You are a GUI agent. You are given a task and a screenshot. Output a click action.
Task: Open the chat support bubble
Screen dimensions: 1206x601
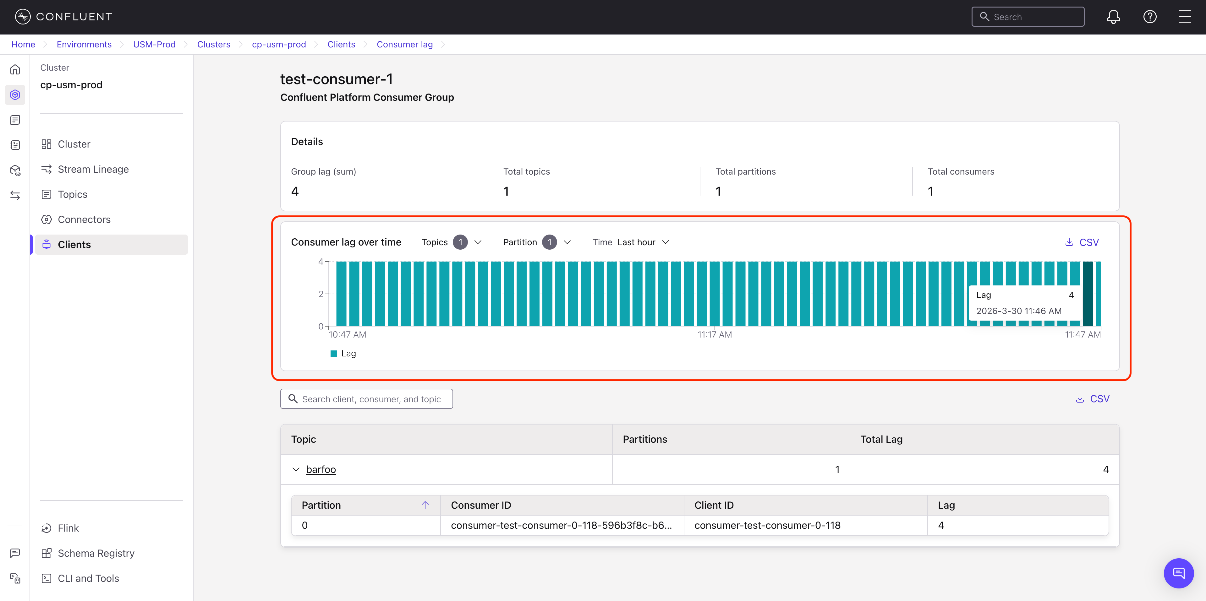[x=1178, y=573]
